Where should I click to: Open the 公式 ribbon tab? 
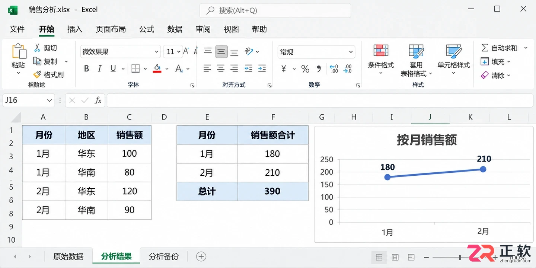click(147, 29)
